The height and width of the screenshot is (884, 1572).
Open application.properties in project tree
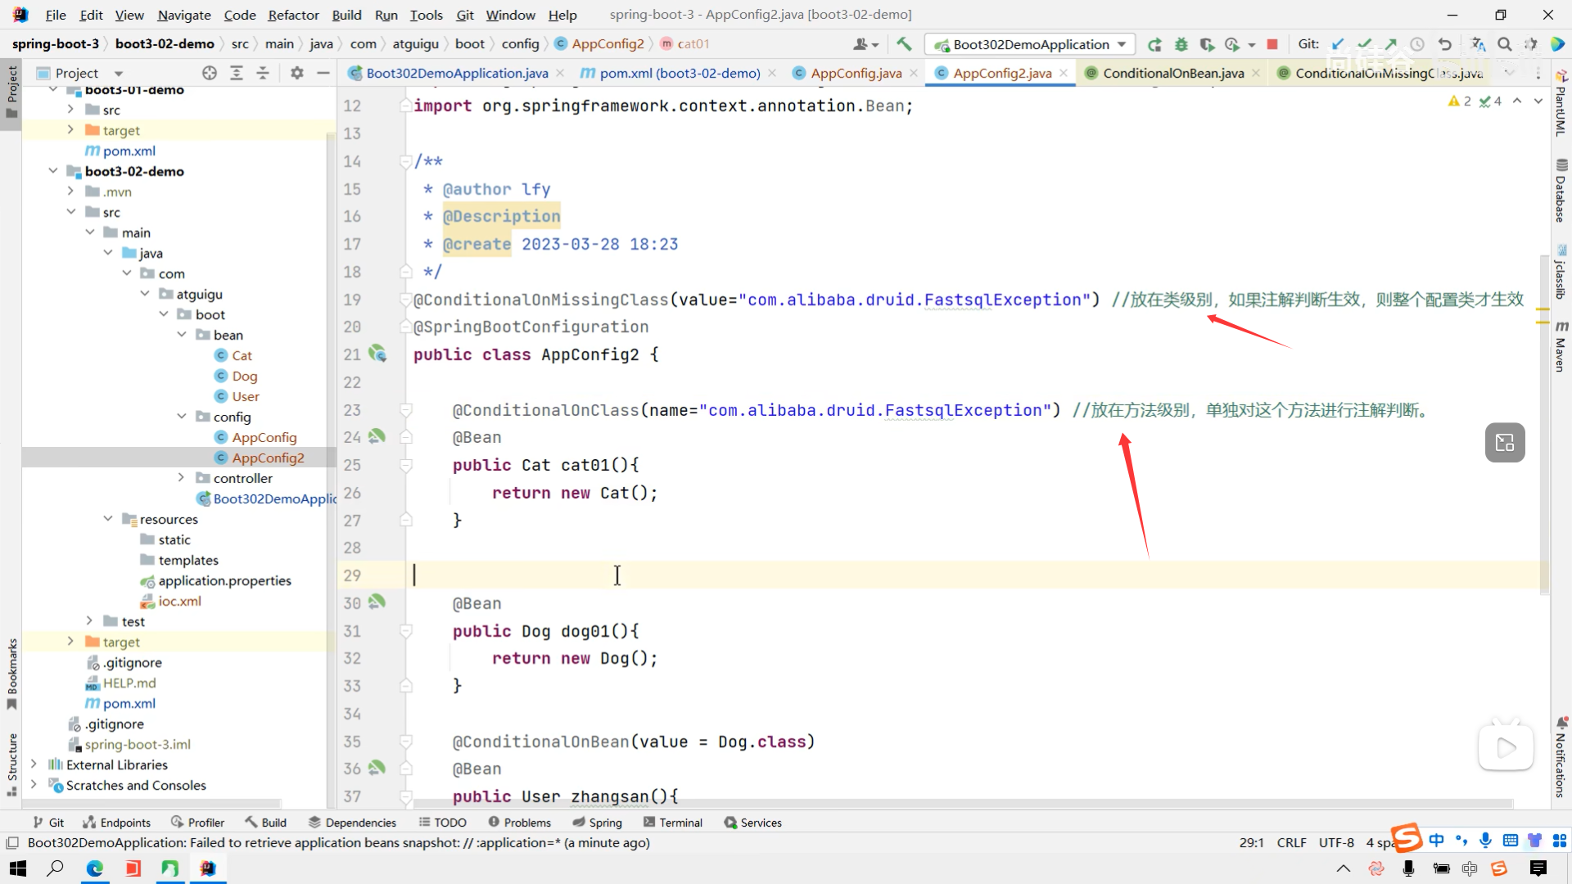pyautogui.click(x=224, y=580)
